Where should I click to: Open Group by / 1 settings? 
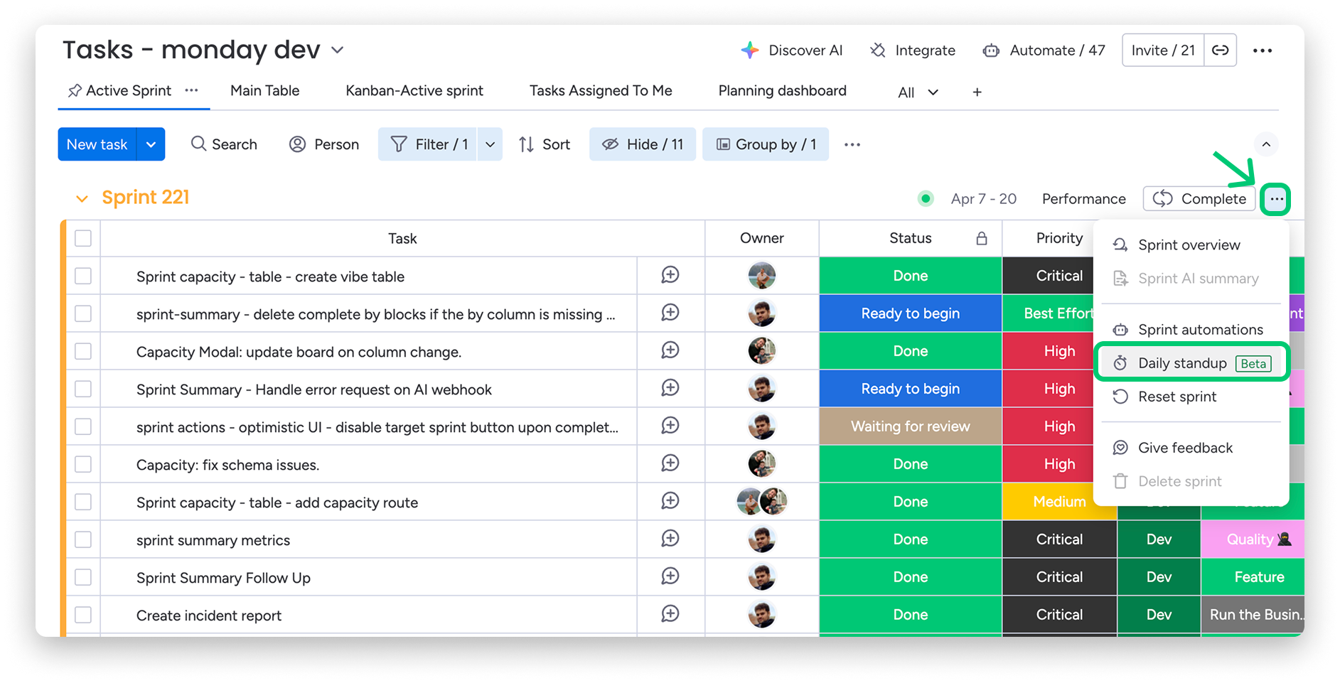[x=766, y=144]
